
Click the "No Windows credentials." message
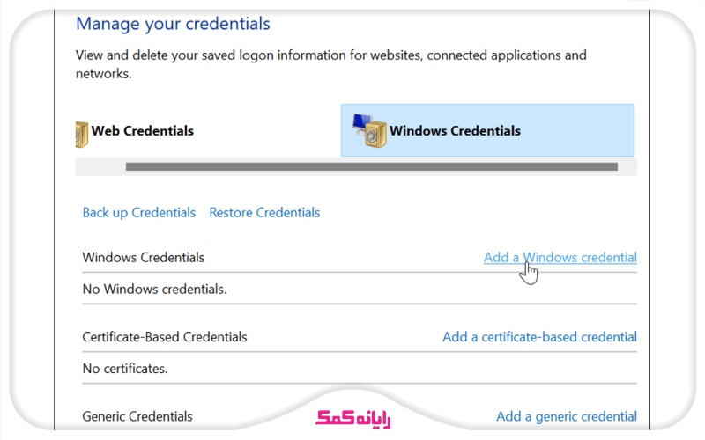click(x=154, y=289)
